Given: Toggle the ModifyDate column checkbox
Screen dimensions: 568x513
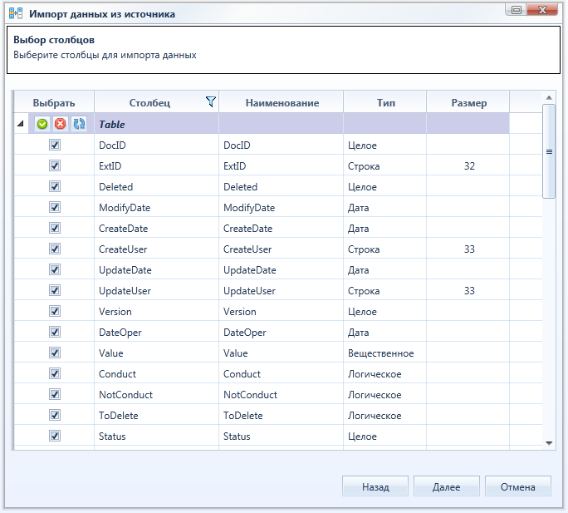Looking at the screenshot, I should (55, 208).
